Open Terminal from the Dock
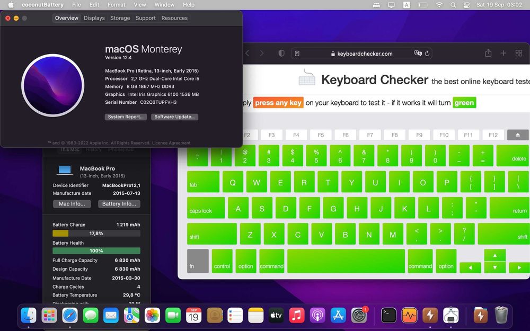The image size is (530, 331). pos(388,316)
